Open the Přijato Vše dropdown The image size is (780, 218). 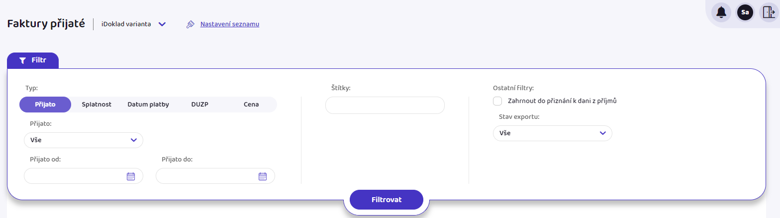[x=84, y=140]
